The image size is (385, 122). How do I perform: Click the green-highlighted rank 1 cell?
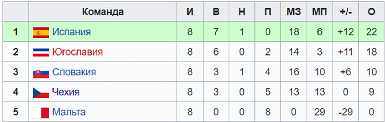[x=16, y=32]
